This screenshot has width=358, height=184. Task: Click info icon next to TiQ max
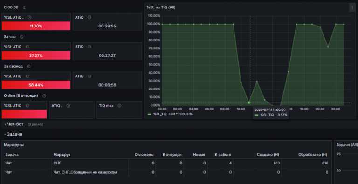[x=119, y=106]
